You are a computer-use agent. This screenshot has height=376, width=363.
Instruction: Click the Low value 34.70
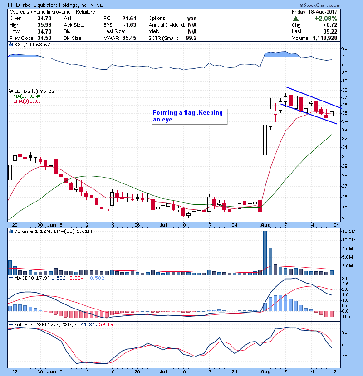click(x=44, y=31)
